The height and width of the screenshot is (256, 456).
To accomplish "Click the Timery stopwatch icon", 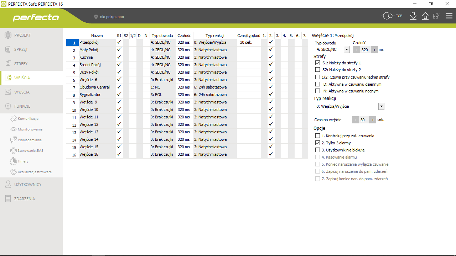I will pos(14,161).
